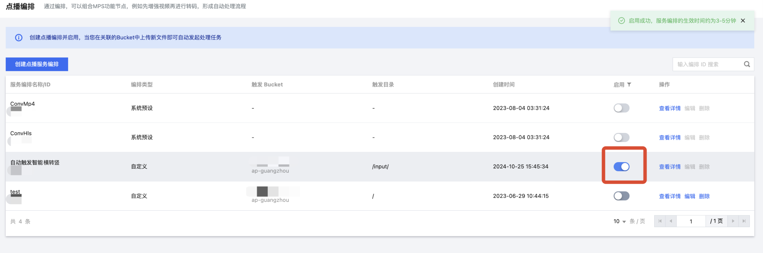This screenshot has width=763, height=253.
Task: Go to the first page
Action: [x=660, y=221]
